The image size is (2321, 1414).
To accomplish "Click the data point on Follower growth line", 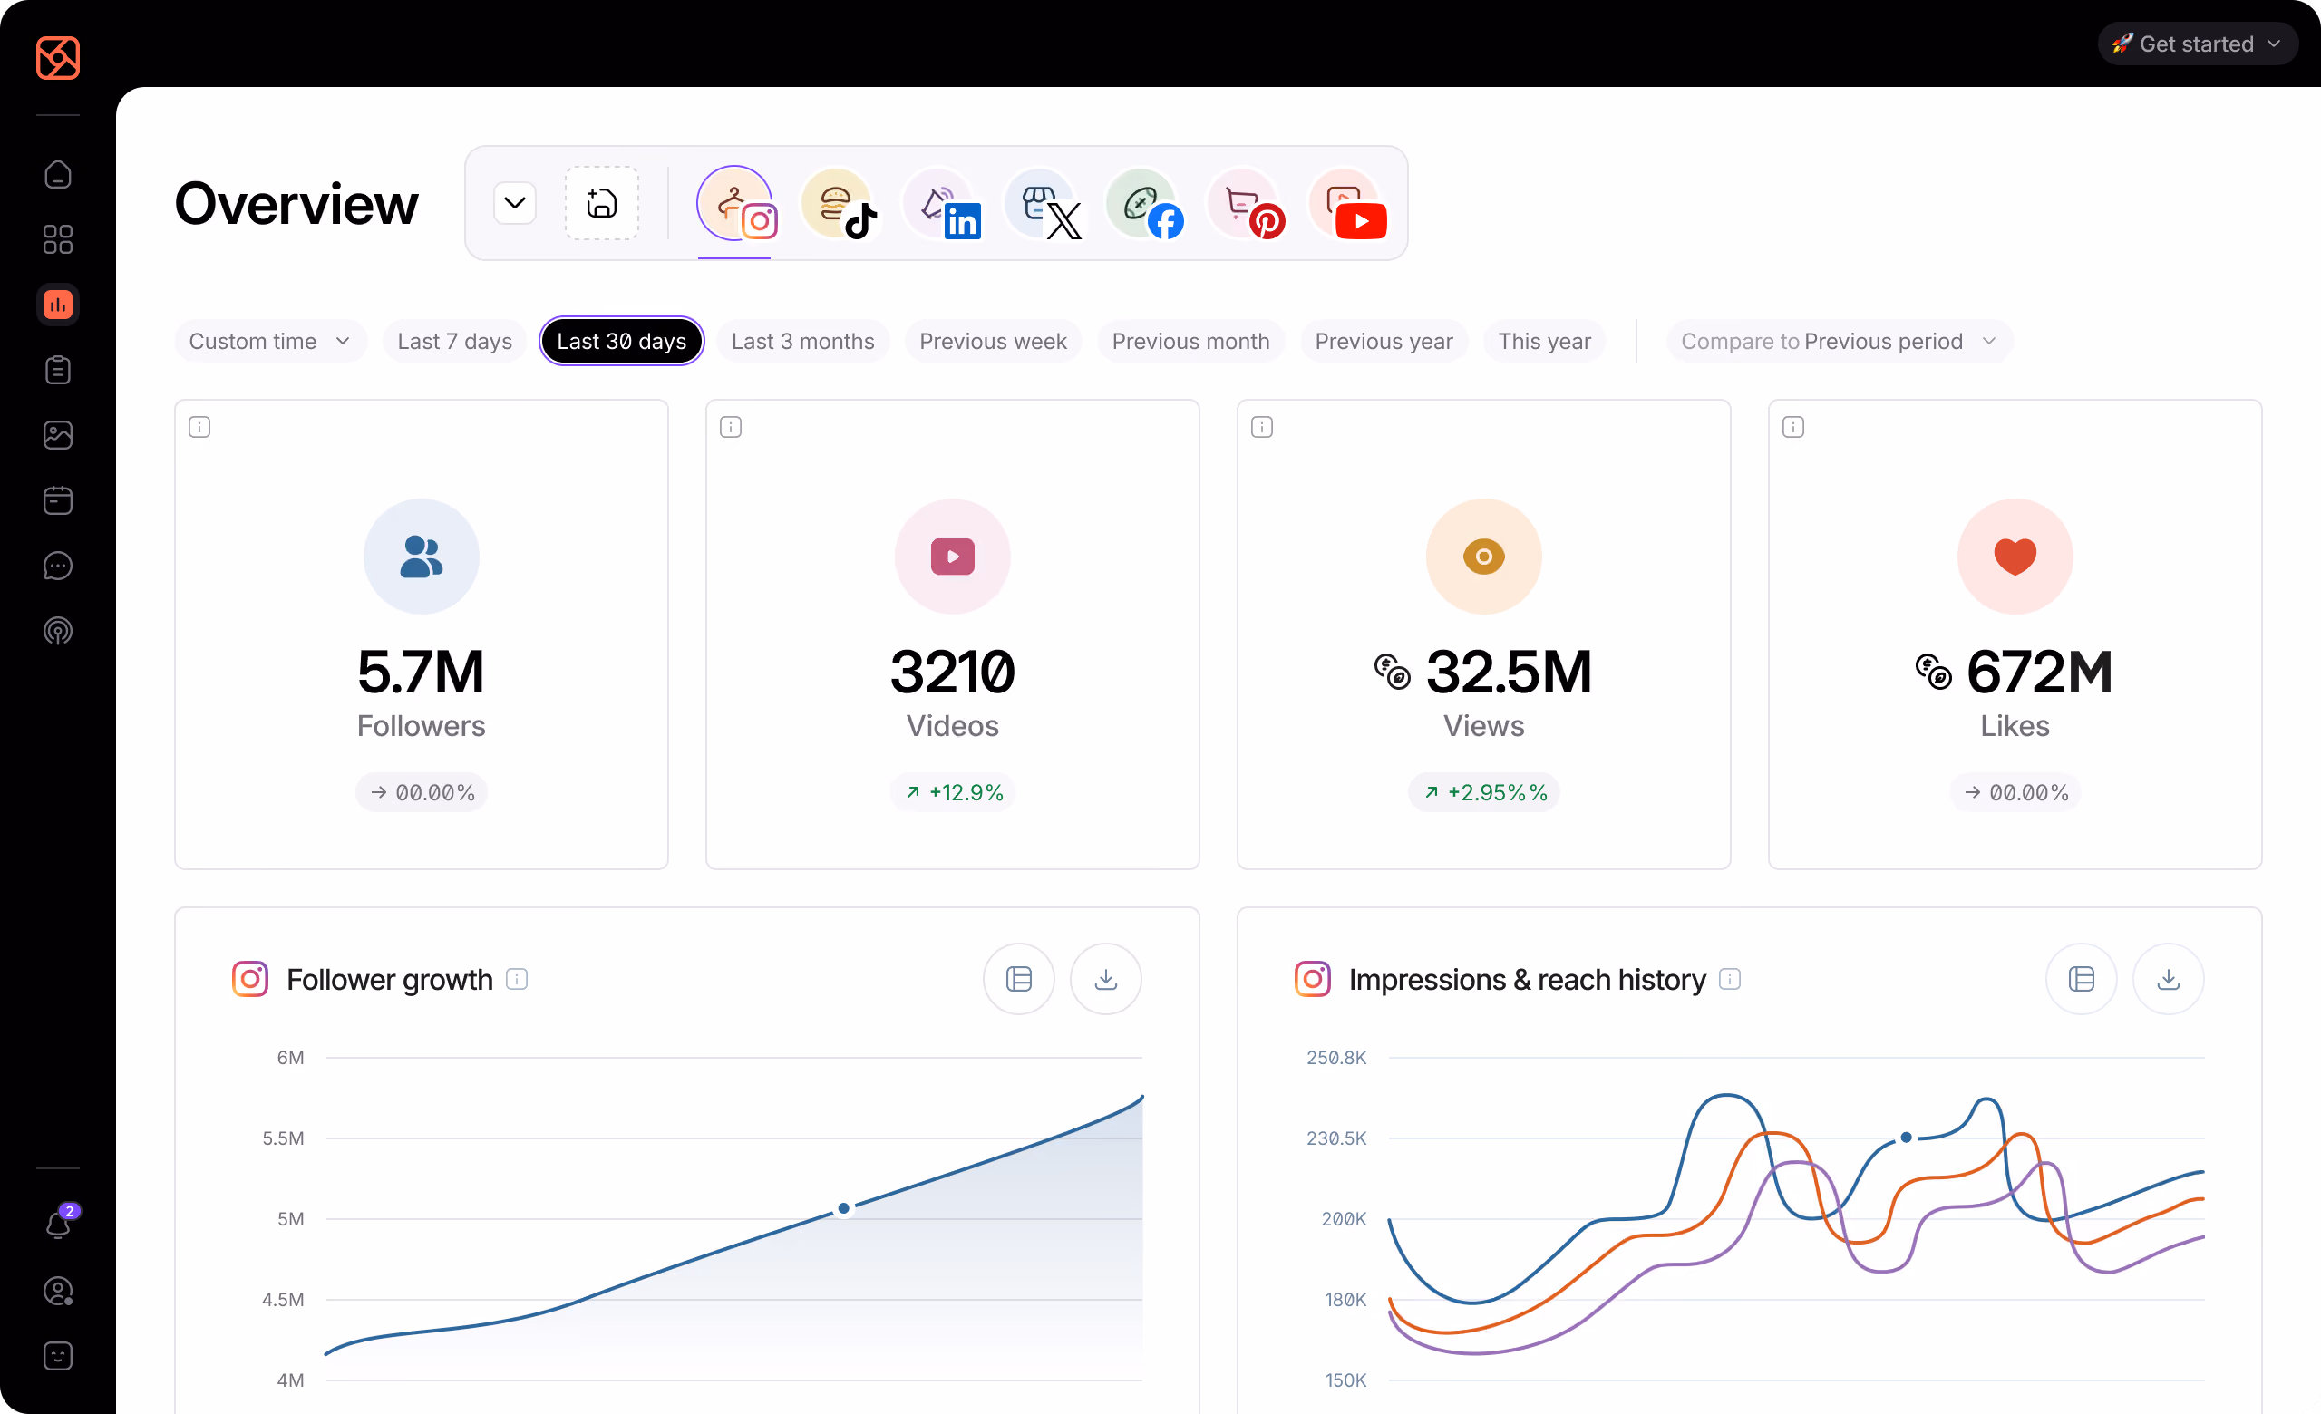I will (844, 1208).
